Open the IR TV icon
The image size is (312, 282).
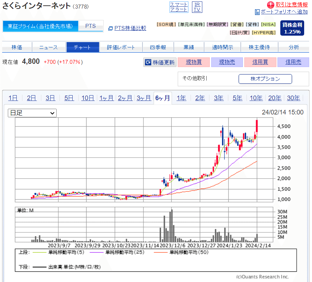pyautogui.click(x=197, y=7)
